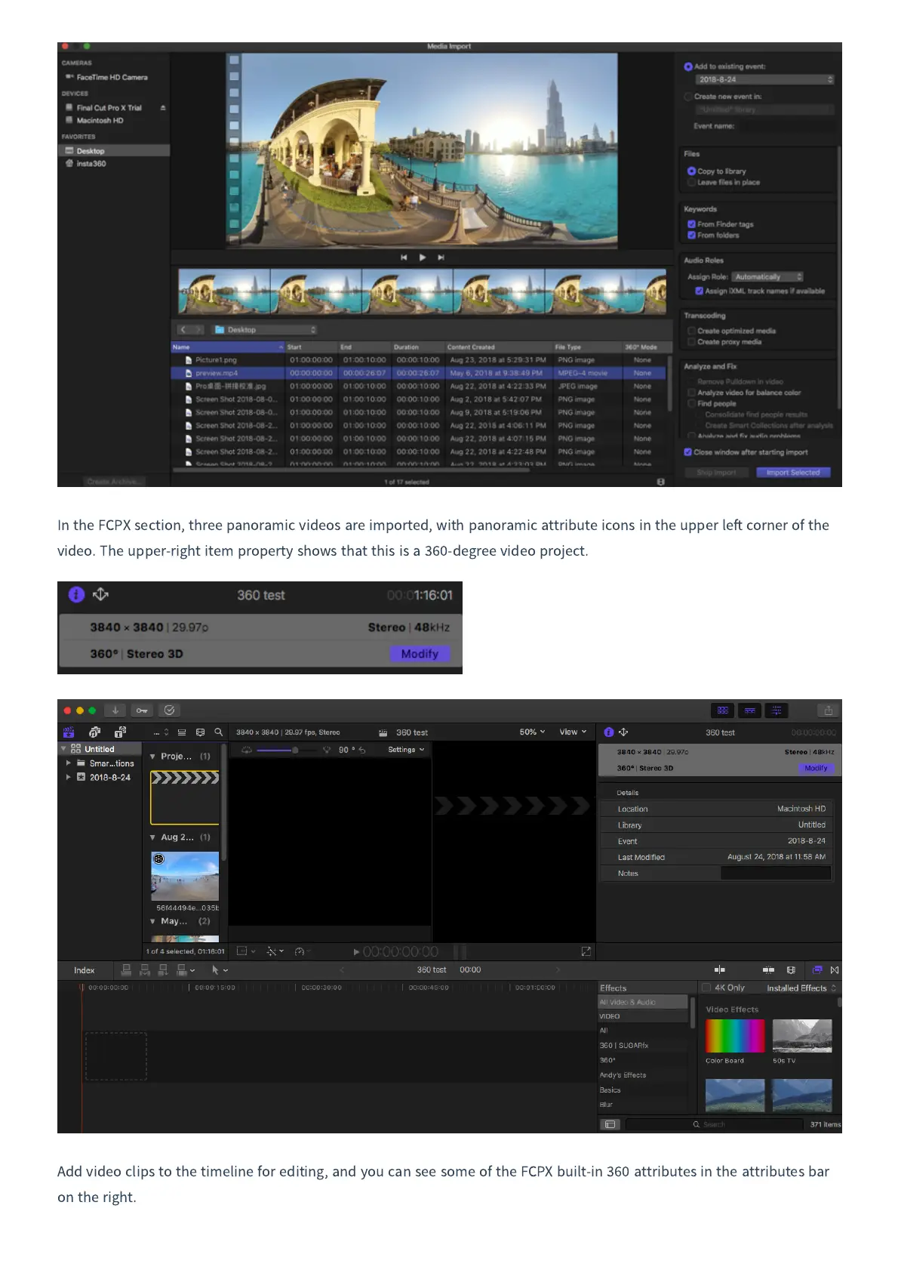Click the timeline clip appearance filmstrip icon
Screen dimensions: 898x1270
point(791,969)
